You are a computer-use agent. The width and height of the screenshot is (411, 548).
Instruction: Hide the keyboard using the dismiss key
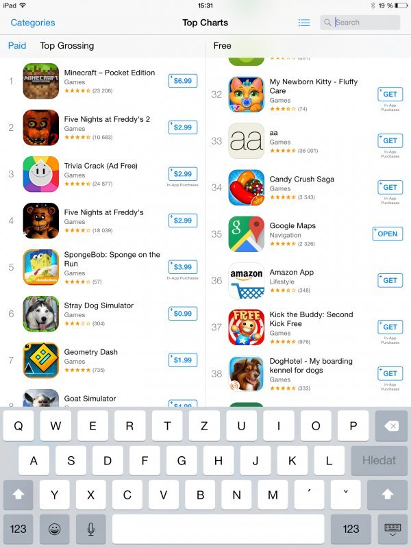coord(393,529)
